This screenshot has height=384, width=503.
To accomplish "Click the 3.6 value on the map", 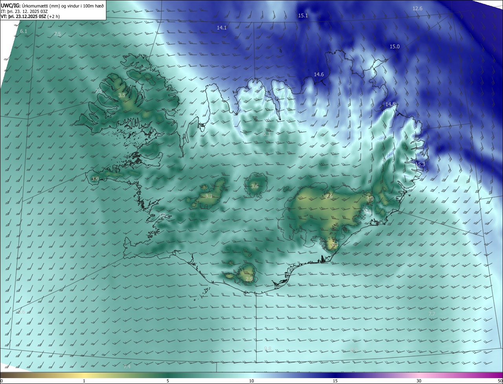I will pyautogui.click(x=255, y=187).
